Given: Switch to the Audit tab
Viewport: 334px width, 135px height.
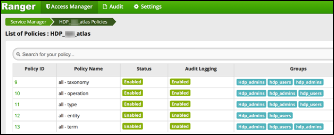Looking at the screenshot, I should (x=113, y=7).
